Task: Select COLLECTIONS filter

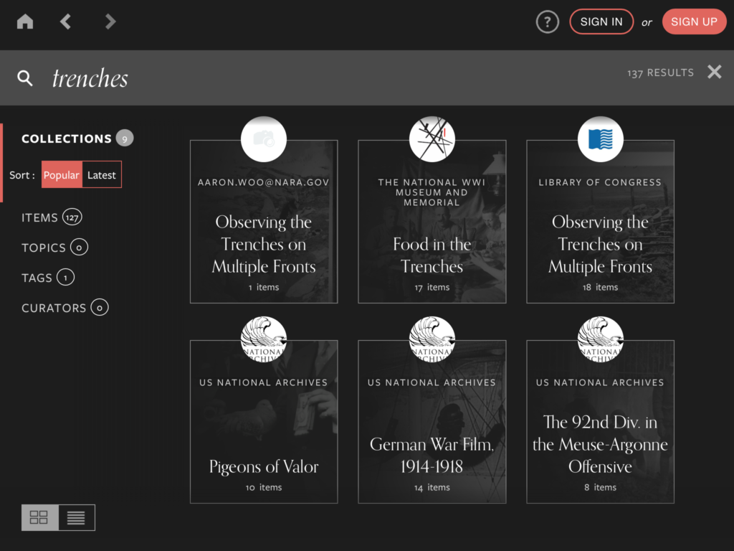Action: point(67,138)
